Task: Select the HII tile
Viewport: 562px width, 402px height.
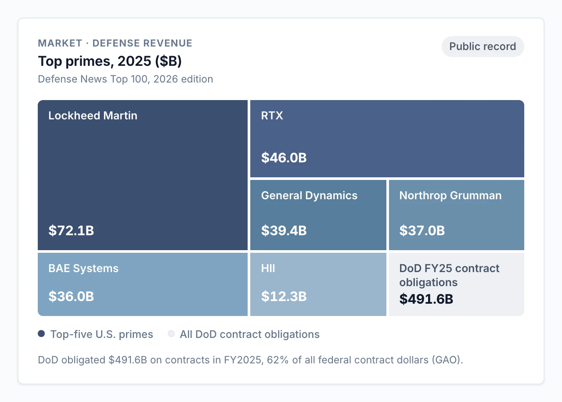Action: click(318, 284)
